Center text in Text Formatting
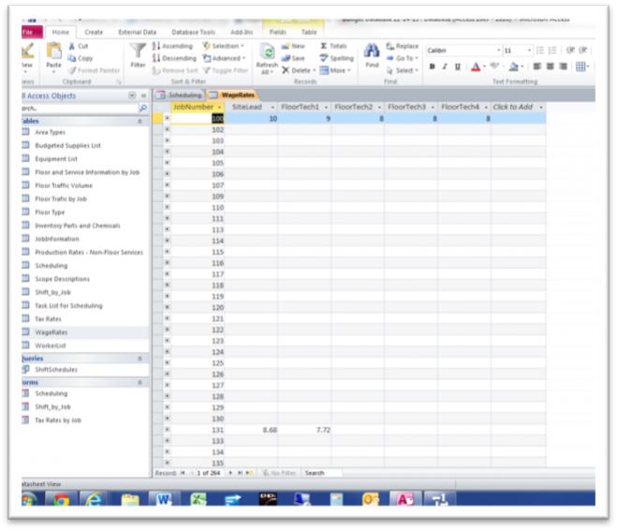 pyautogui.click(x=551, y=66)
